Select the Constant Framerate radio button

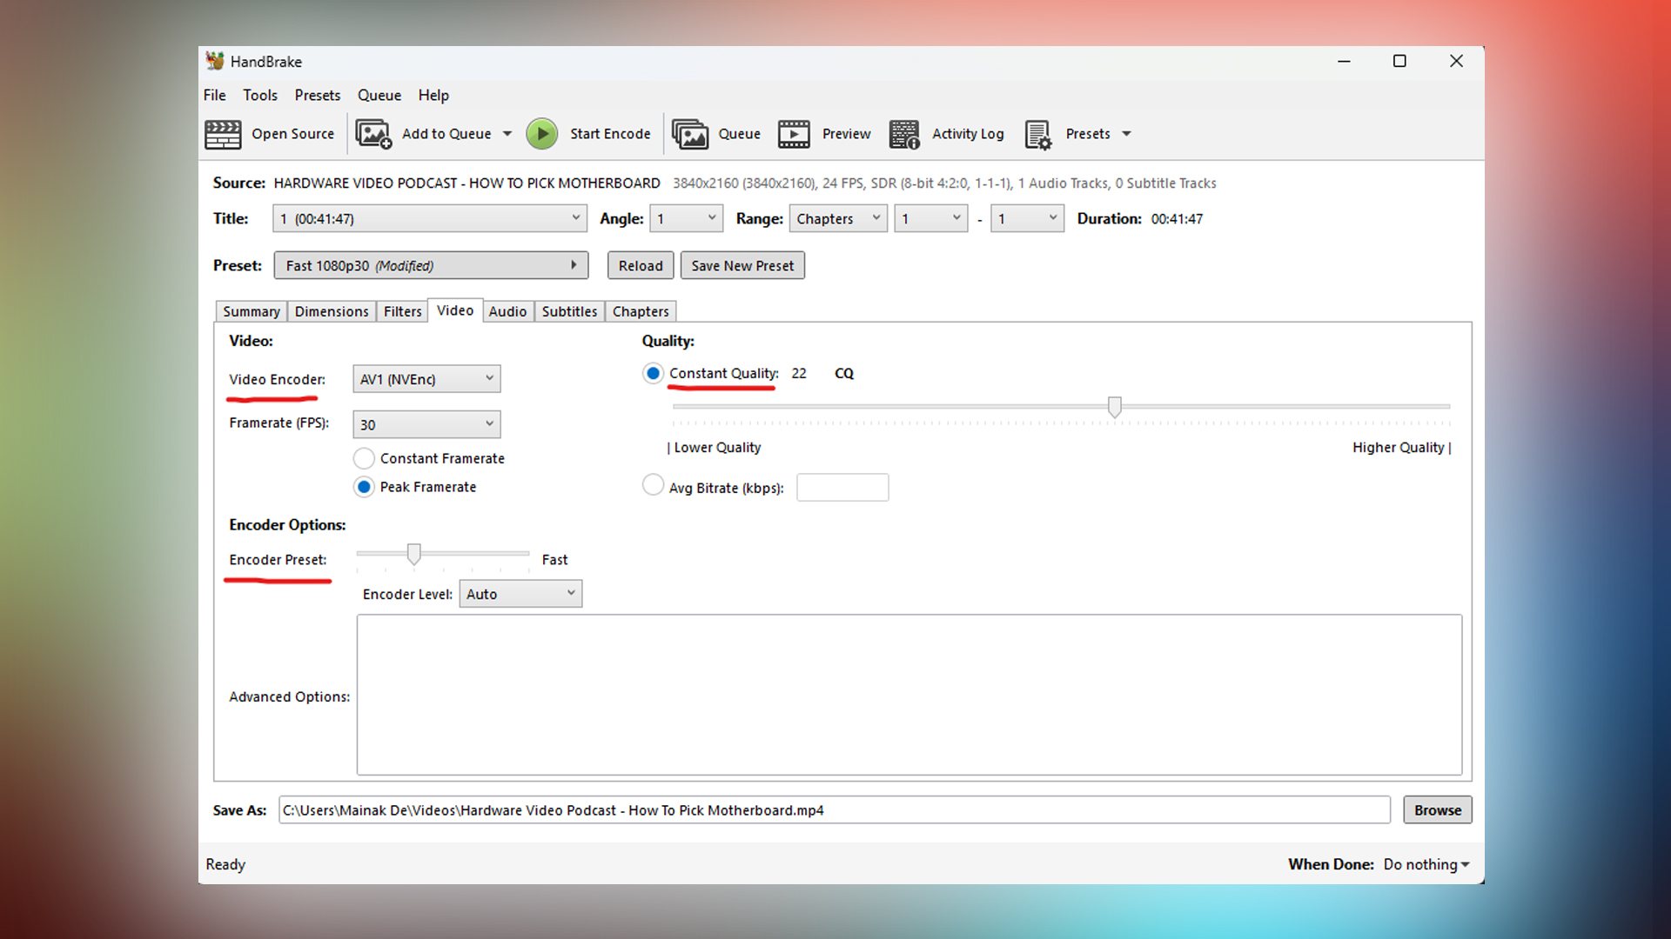click(364, 458)
